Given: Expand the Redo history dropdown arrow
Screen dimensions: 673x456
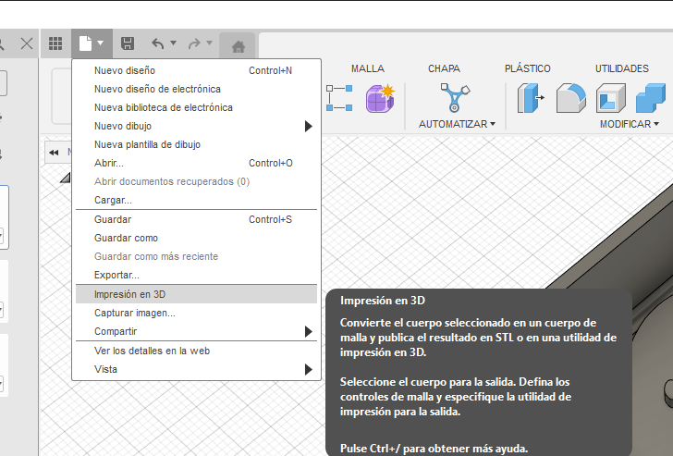Looking at the screenshot, I should coord(210,43).
